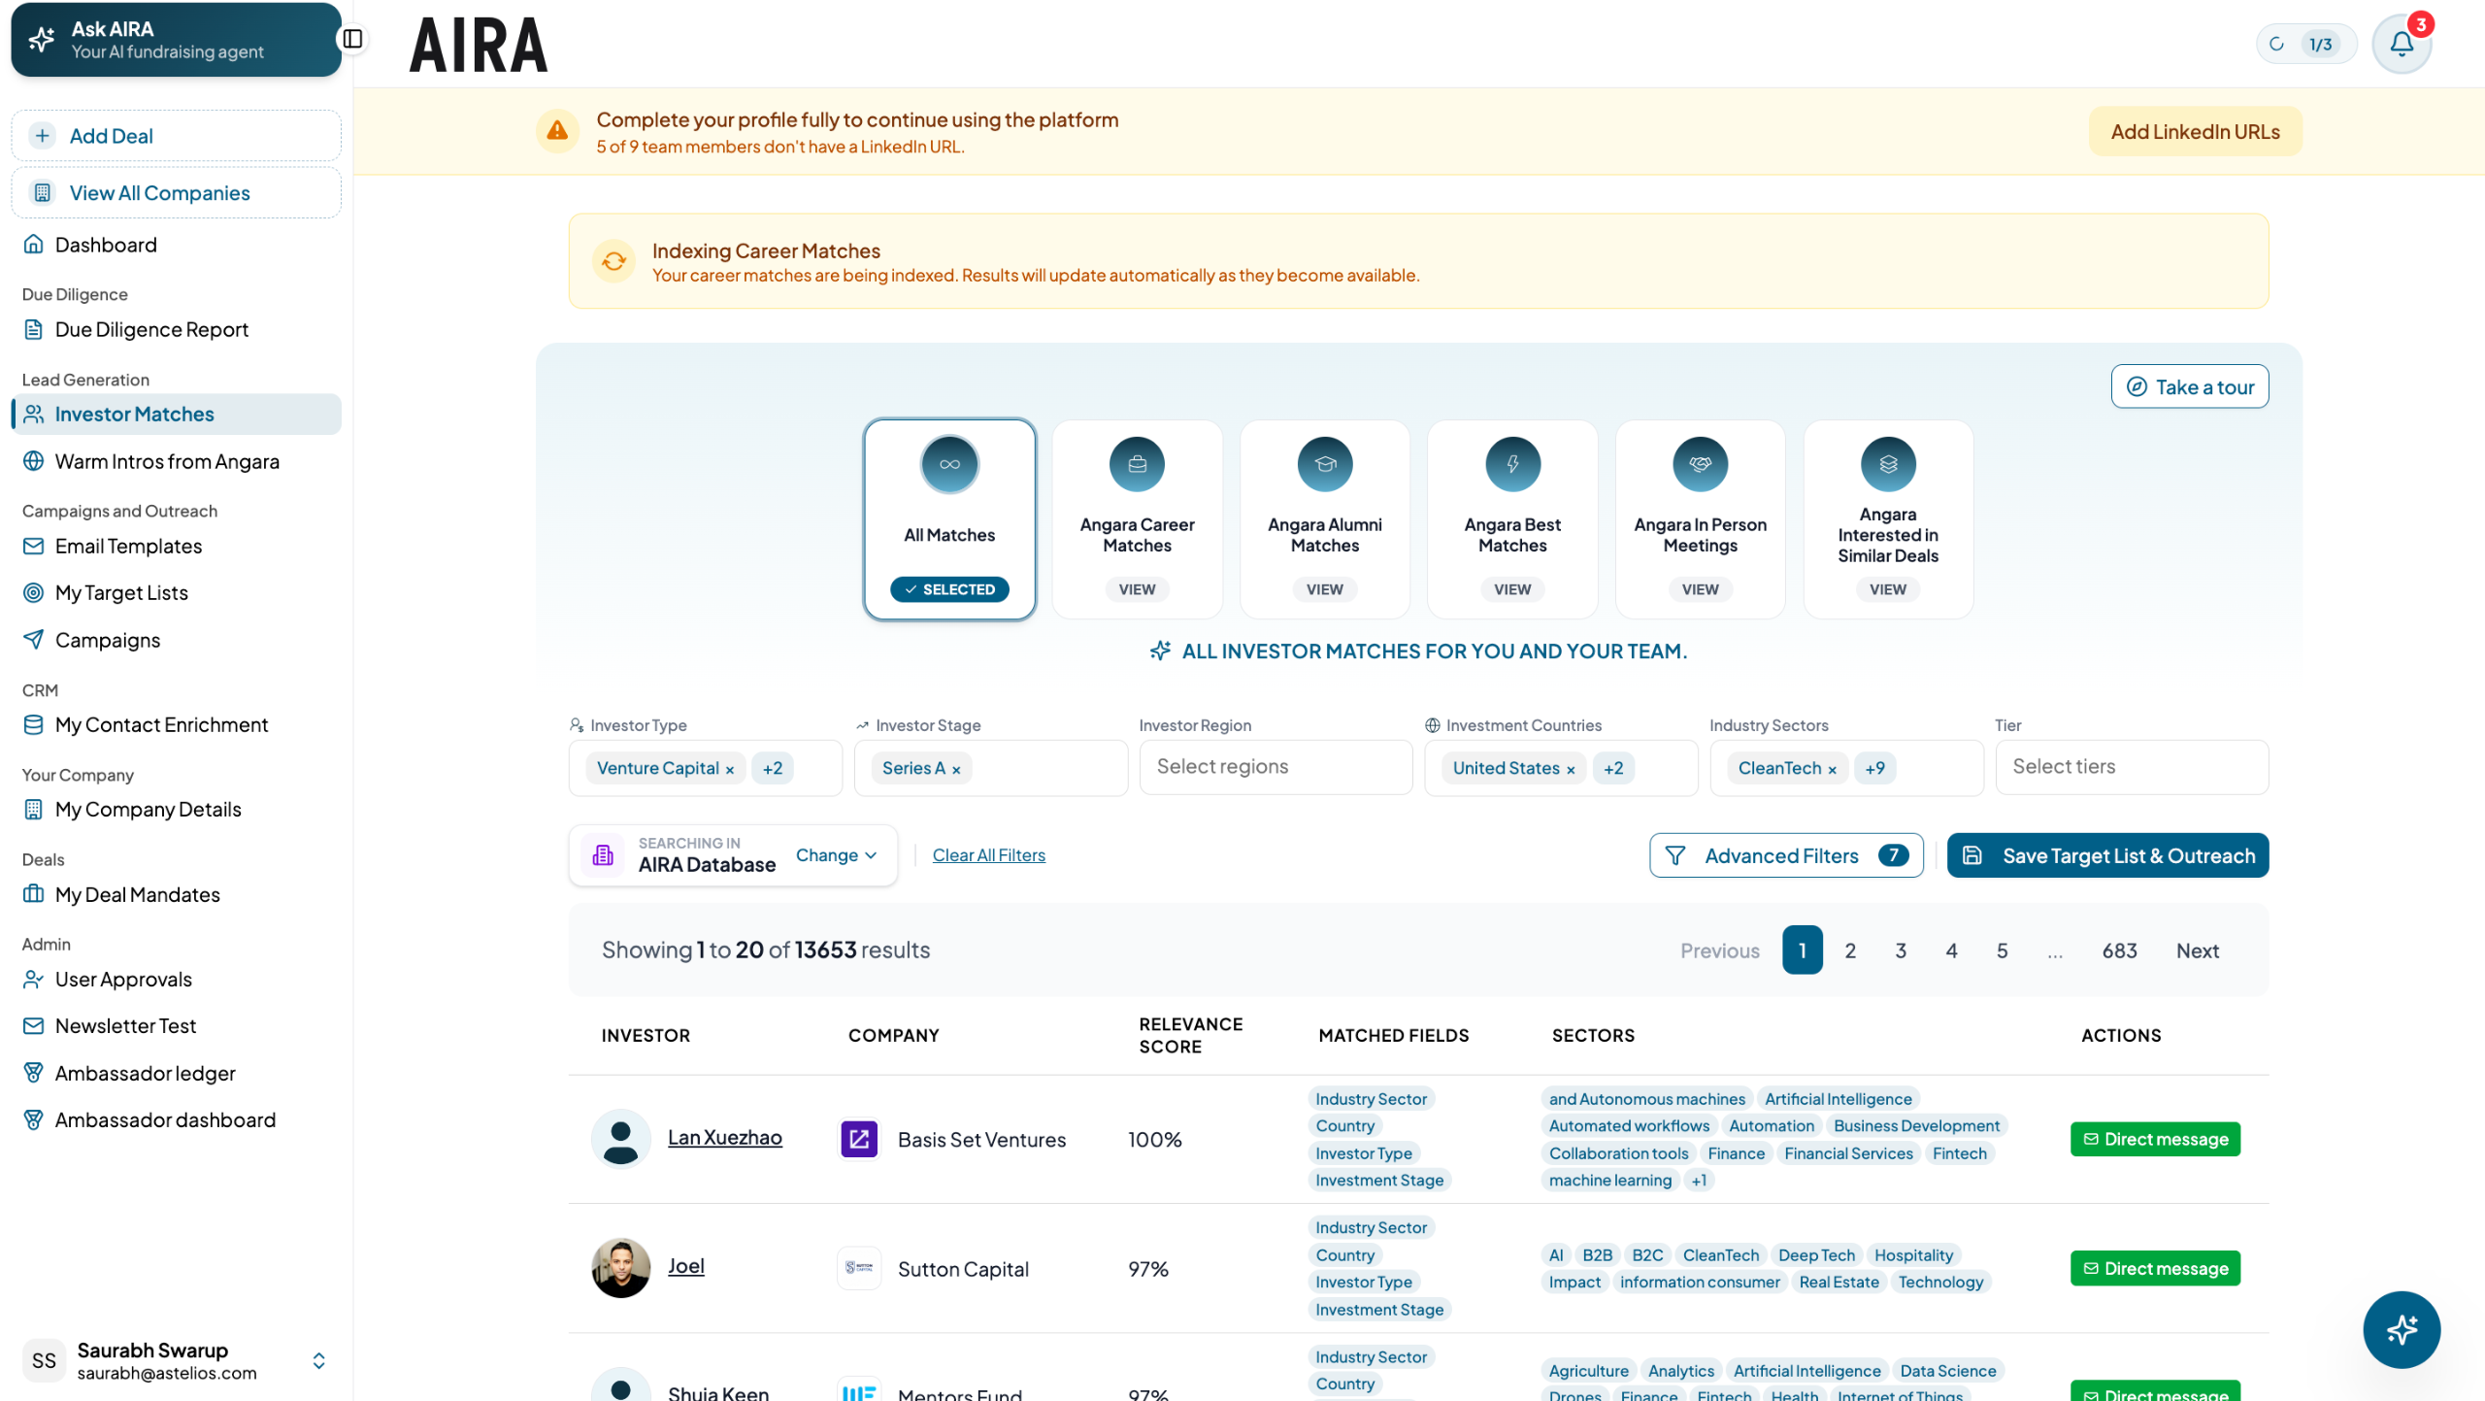This screenshot has width=2485, height=1401.
Task: Click the warning triangle icon in profile banner
Action: tap(557, 130)
